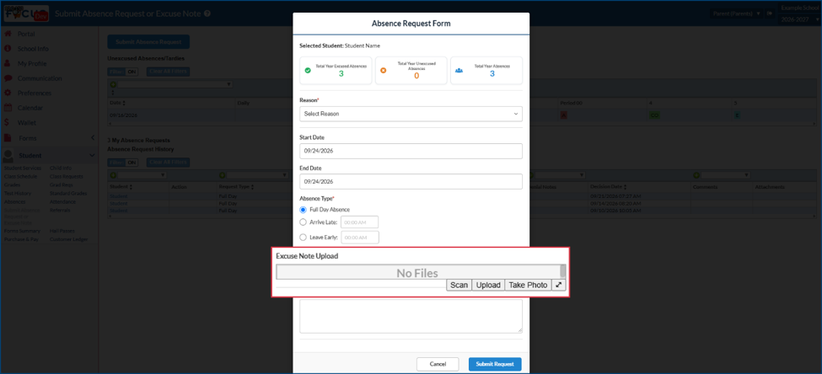Click the logout icon next to Parent dropdown
Screen dimensions: 822x374
[x=770, y=13]
